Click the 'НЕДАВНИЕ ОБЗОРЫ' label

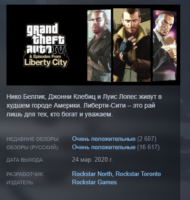coord(33,139)
